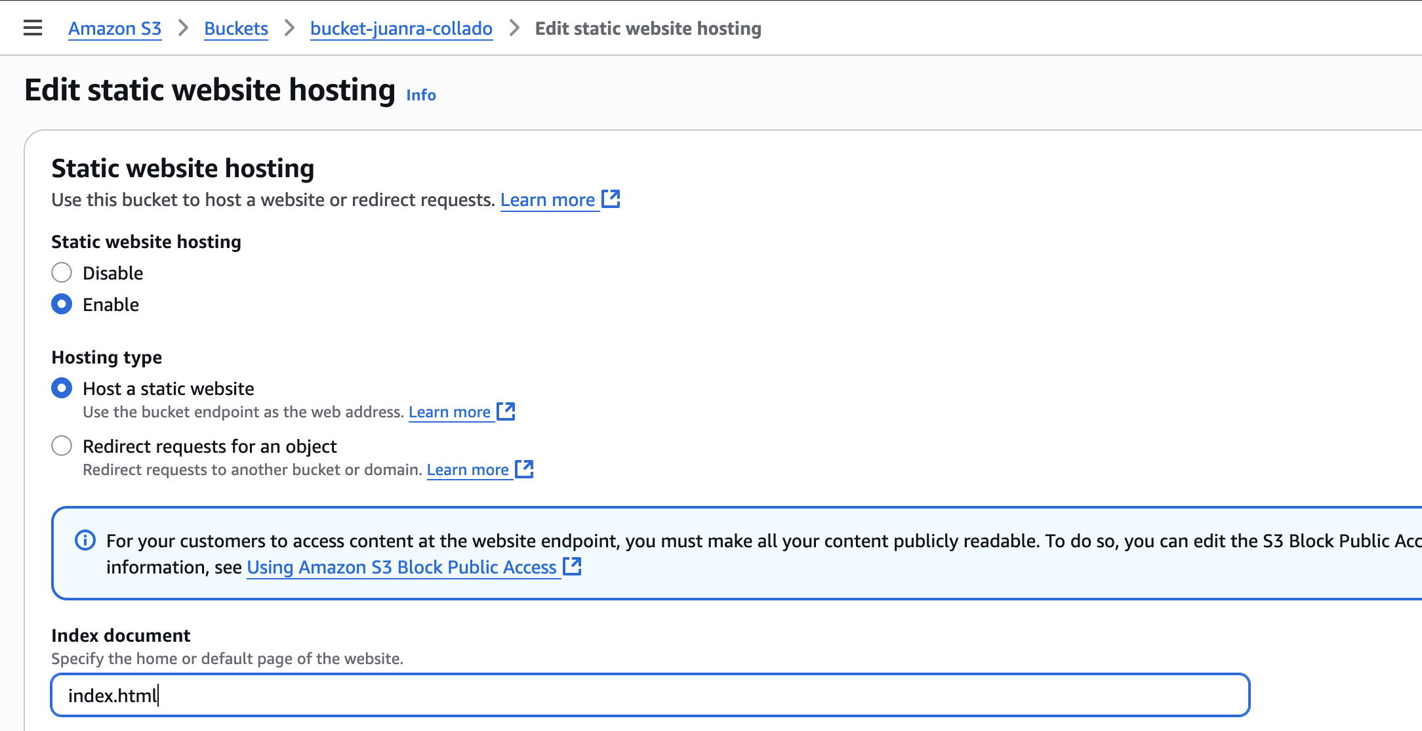Open Learn more about hosting a website
Screen dimensions: 1422x731
pyautogui.click(x=548, y=199)
